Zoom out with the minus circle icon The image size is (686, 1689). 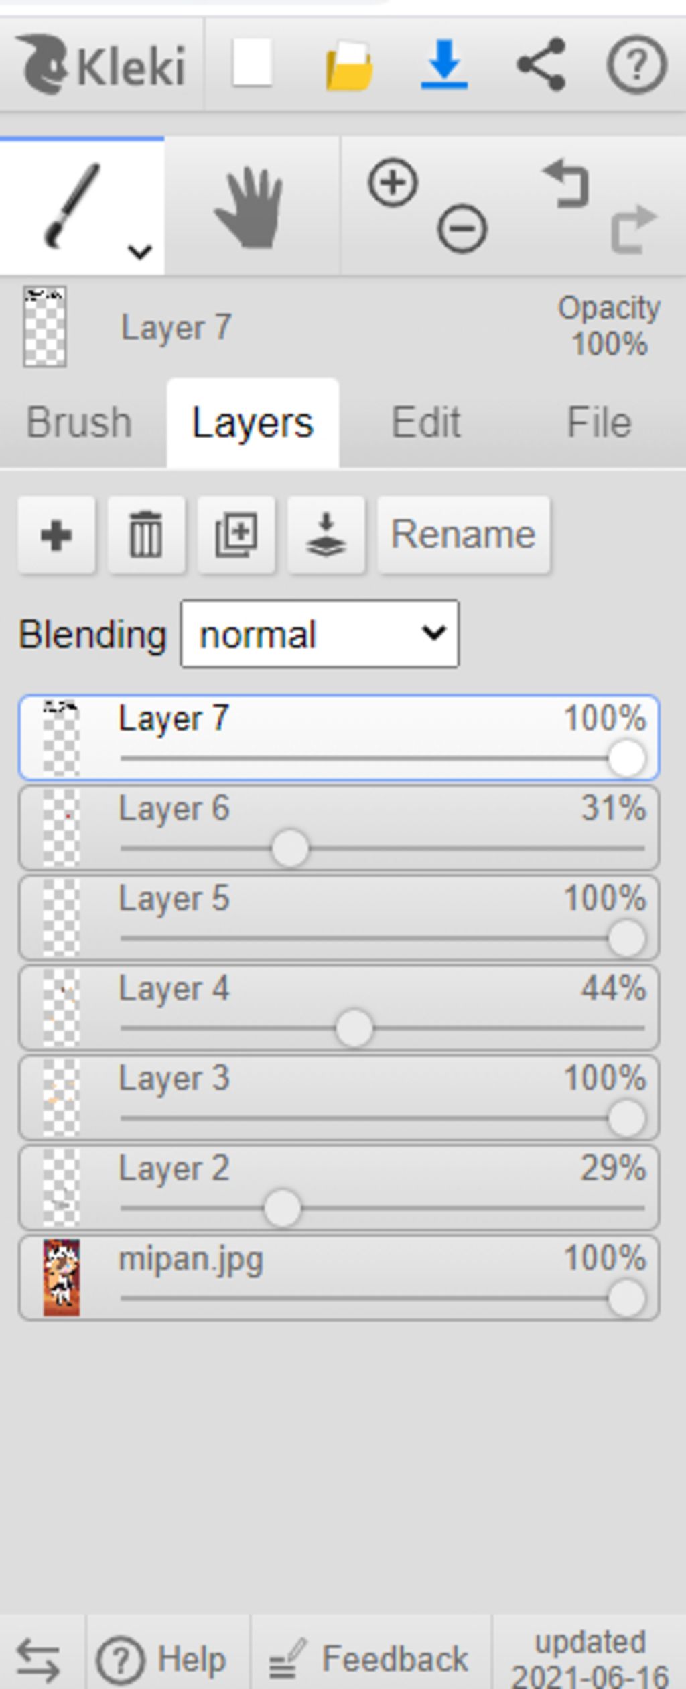[462, 229]
